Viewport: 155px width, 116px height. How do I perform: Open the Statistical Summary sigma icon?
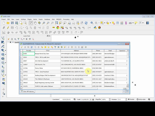tap(126, 23)
